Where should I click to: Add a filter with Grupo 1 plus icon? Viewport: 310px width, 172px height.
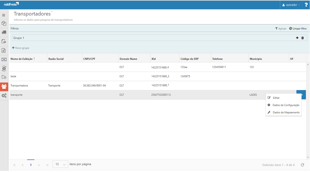tap(297, 38)
